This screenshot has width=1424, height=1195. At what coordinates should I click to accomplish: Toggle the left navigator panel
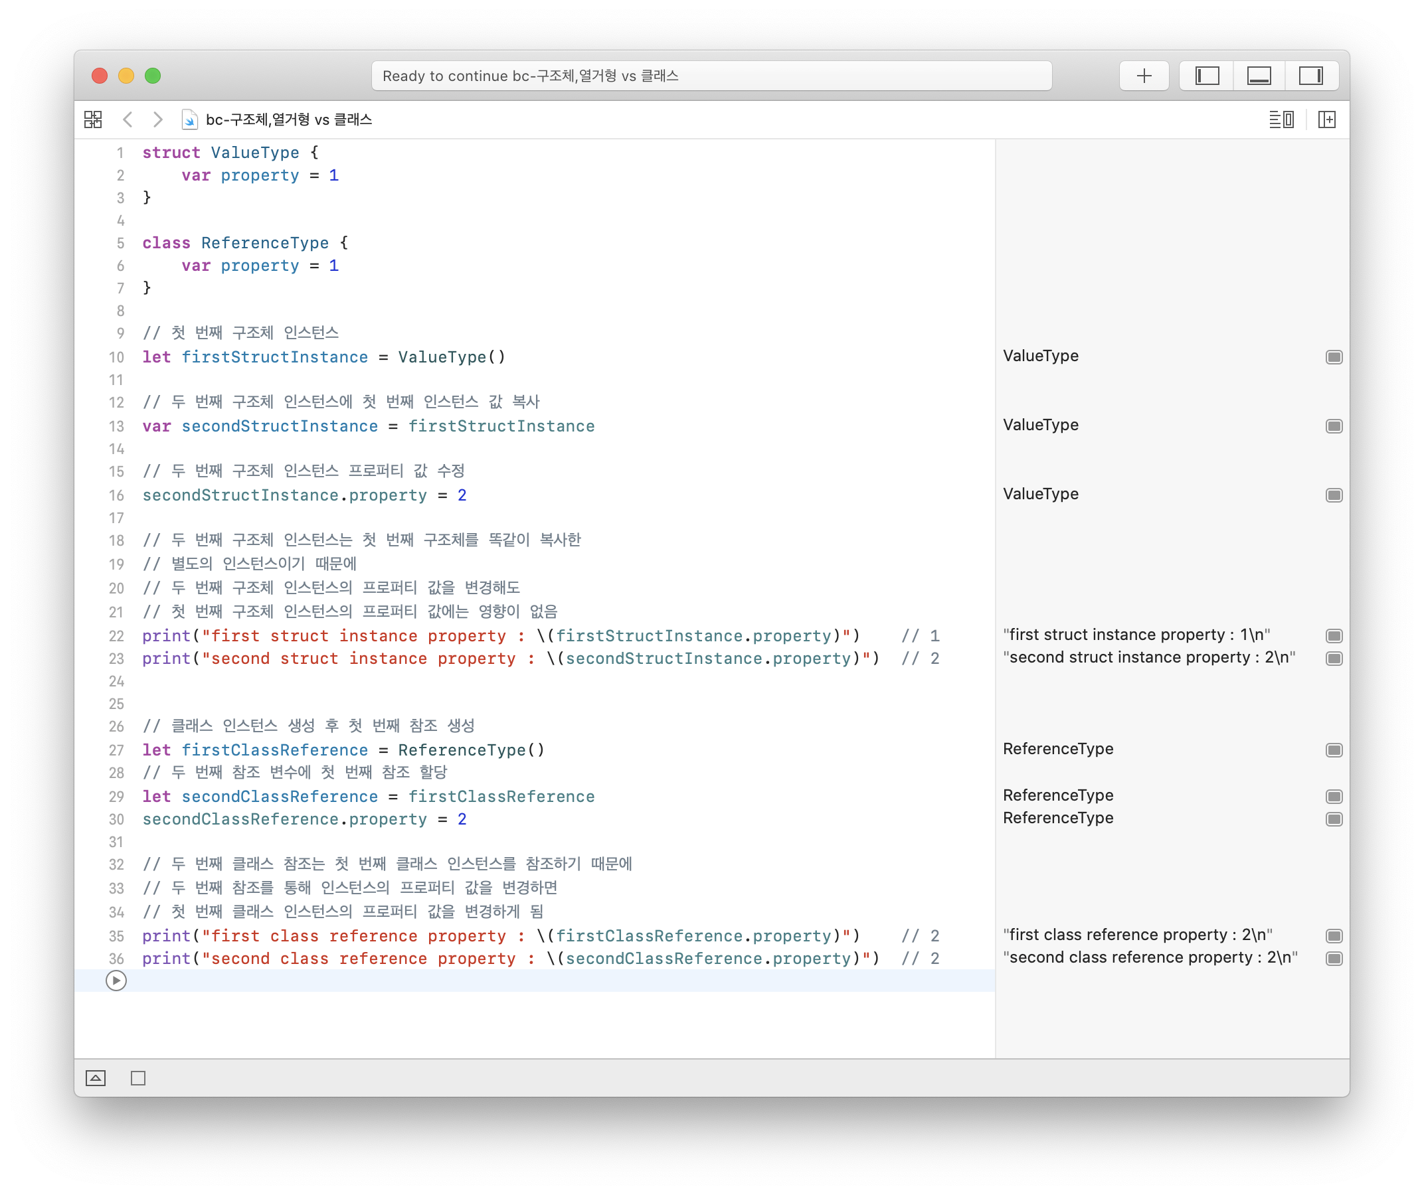tap(1206, 76)
